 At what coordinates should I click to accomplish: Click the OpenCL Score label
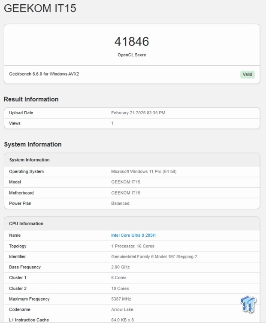pyautogui.click(x=132, y=55)
